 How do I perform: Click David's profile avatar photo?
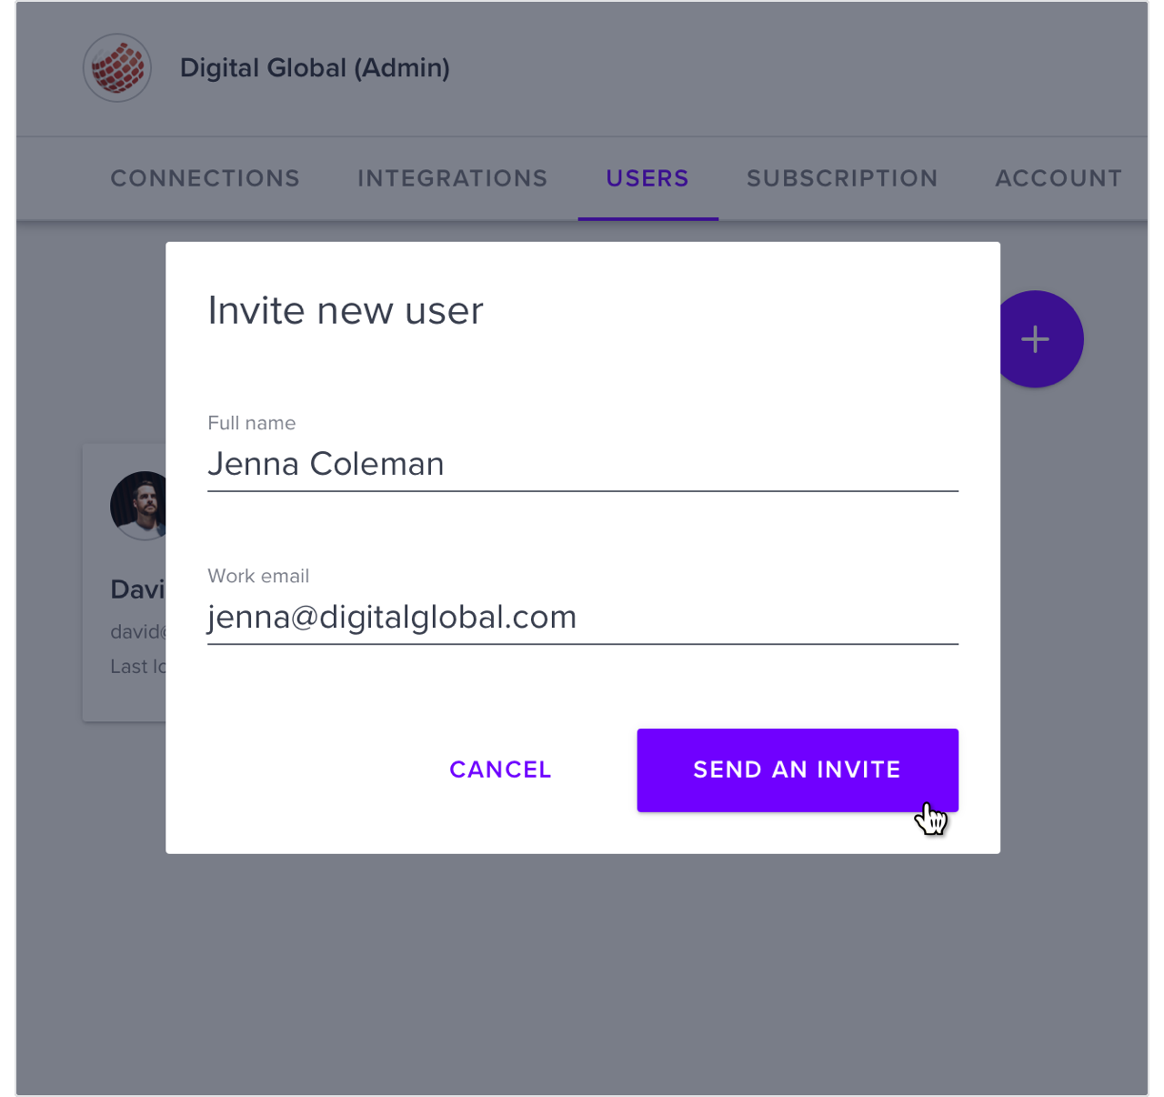(138, 506)
